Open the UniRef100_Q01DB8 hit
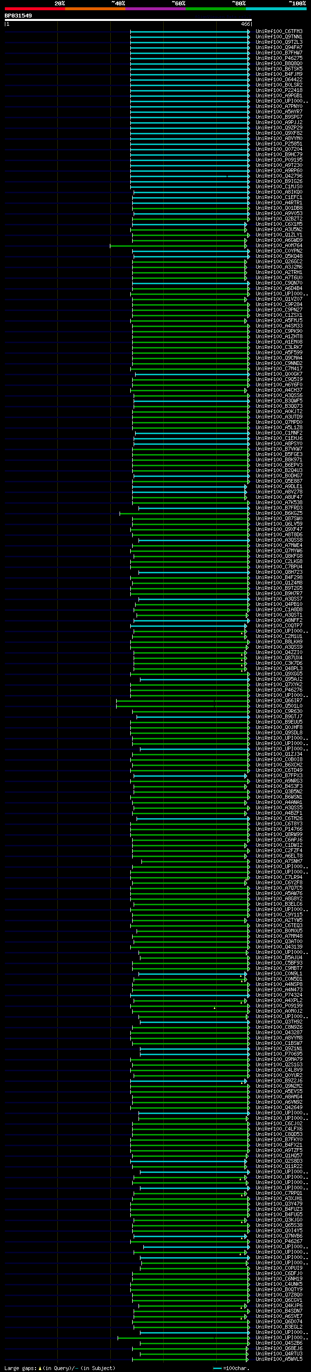311x1372 pixels. pyautogui.click(x=278, y=208)
